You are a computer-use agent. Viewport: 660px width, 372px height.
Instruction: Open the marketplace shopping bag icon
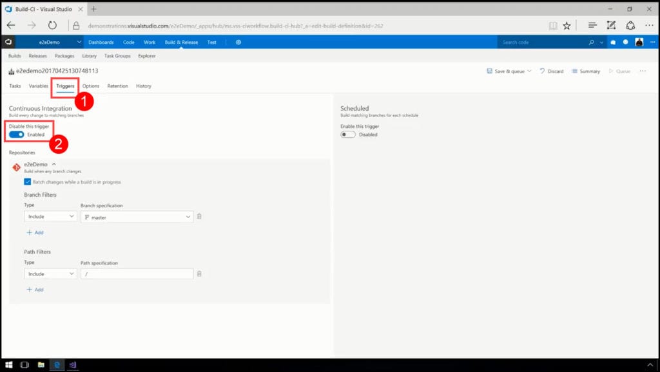[x=613, y=42]
